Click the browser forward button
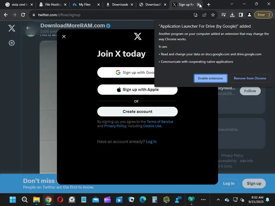The image size is (275, 206). 15,15
